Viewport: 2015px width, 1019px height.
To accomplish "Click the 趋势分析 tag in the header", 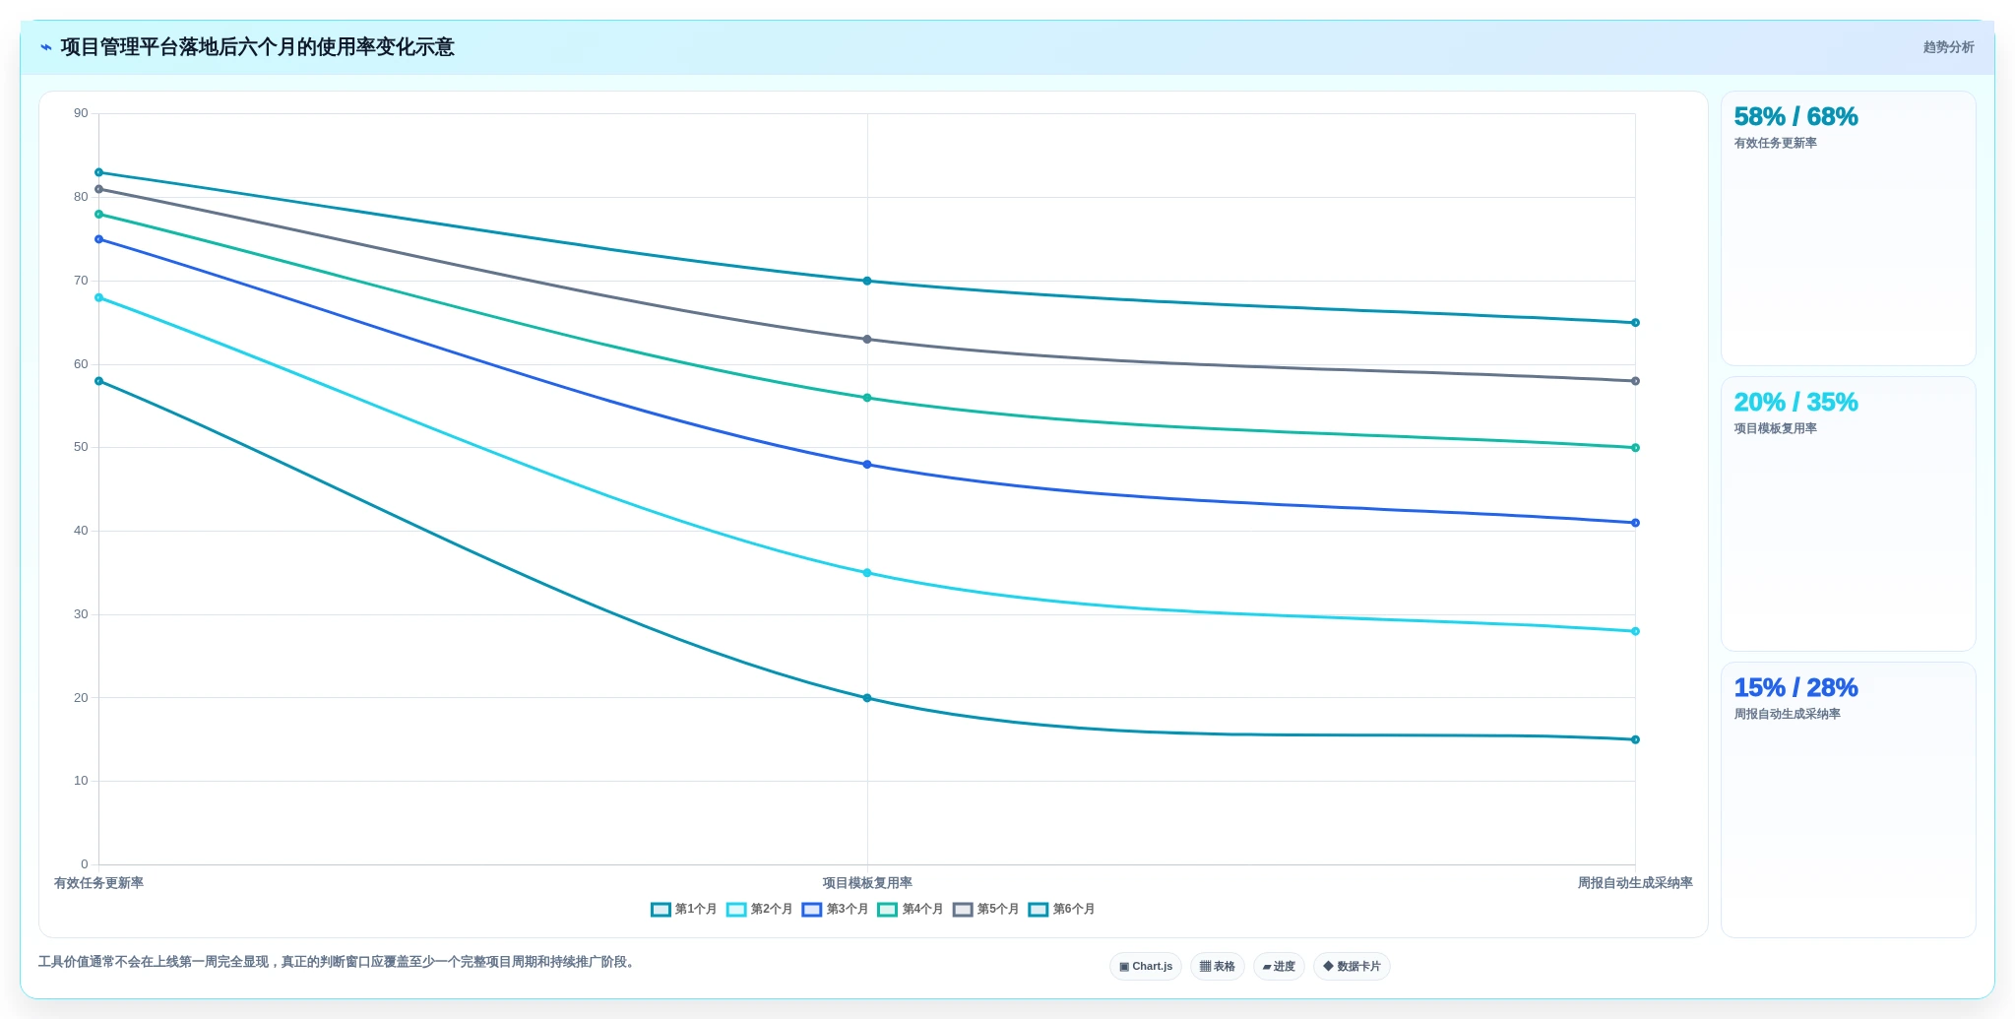I will coord(1948,47).
